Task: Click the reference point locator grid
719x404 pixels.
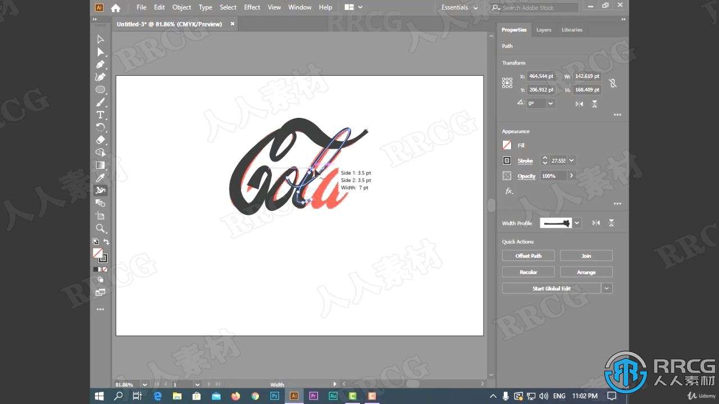Action: pos(507,83)
